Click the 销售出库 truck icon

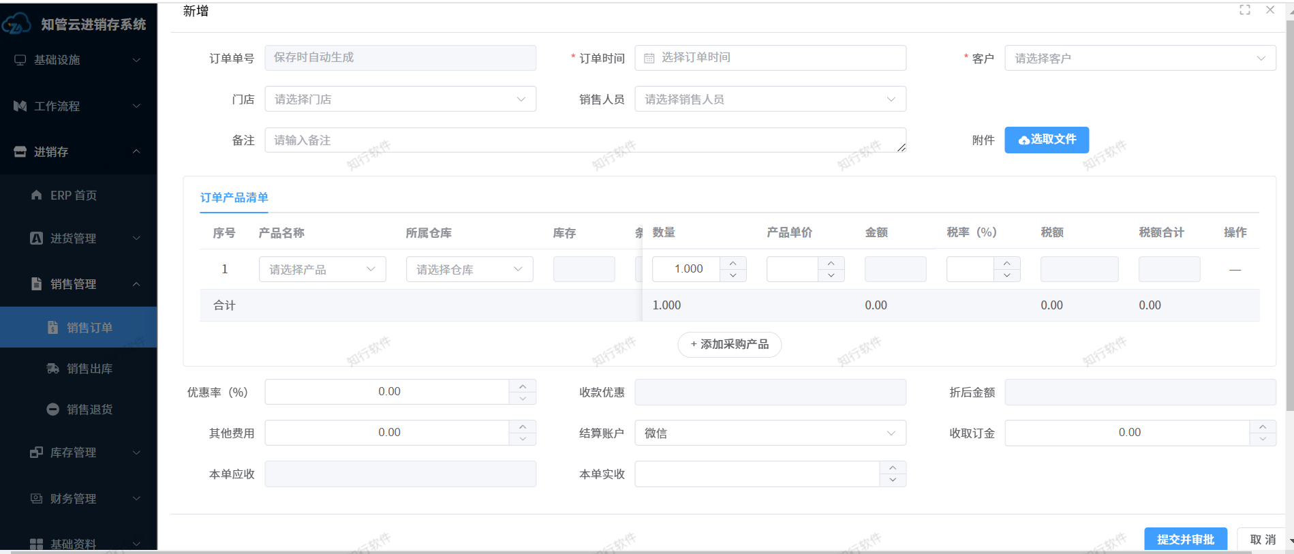(x=52, y=369)
